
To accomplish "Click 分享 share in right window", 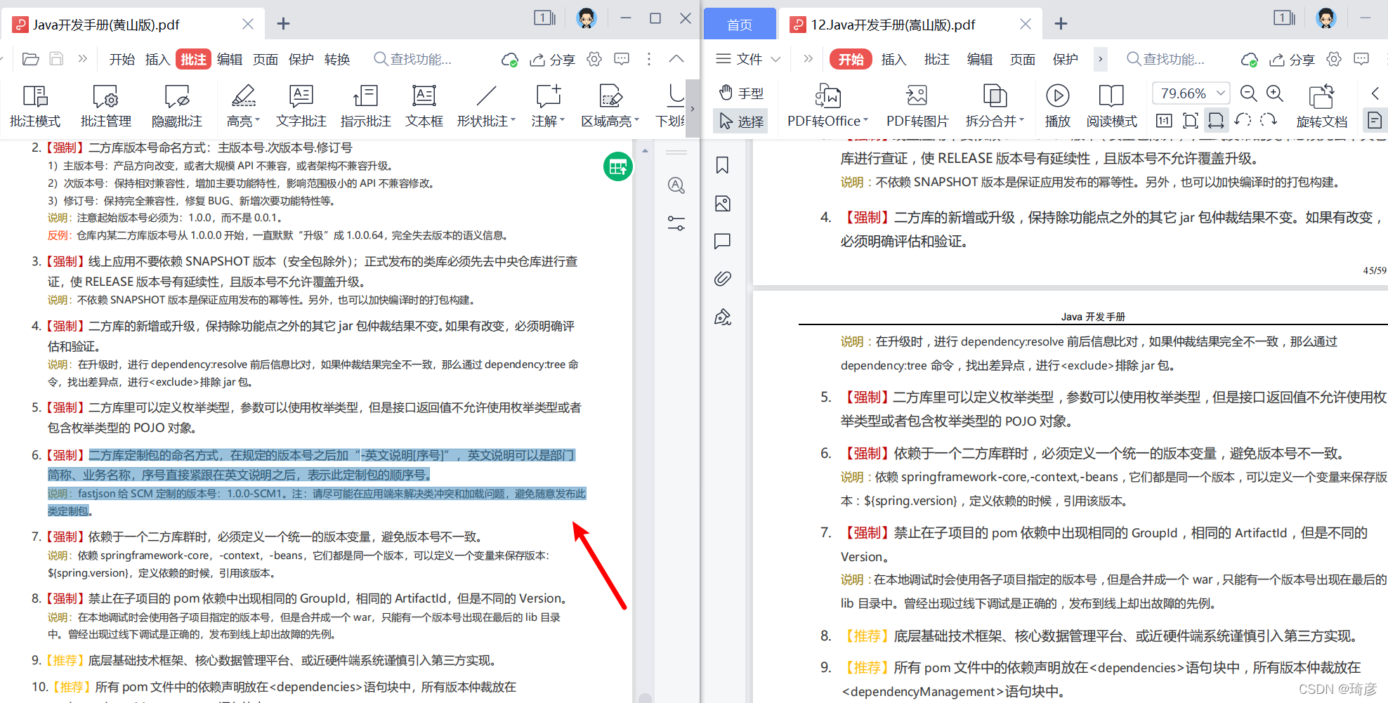I will [x=1292, y=60].
